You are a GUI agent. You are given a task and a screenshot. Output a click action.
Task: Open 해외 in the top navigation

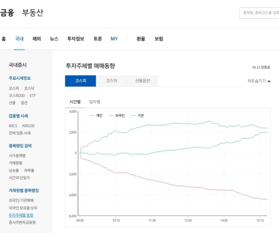[37, 39]
